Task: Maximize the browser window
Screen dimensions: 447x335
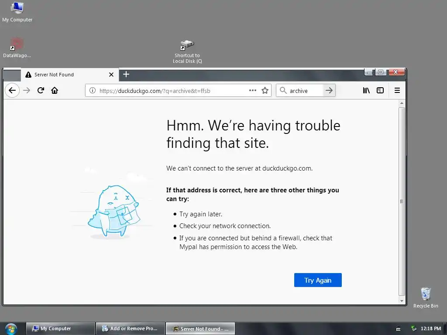Action: pyautogui.click(x=381, y=72)
